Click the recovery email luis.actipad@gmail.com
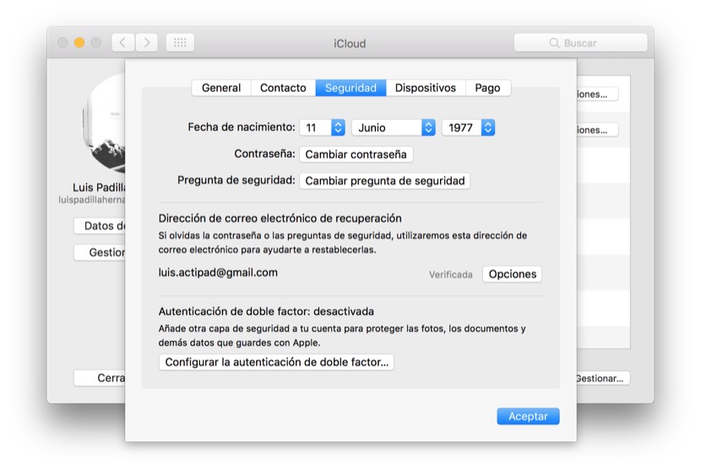The image size is (701, 470). coord(218,273)
